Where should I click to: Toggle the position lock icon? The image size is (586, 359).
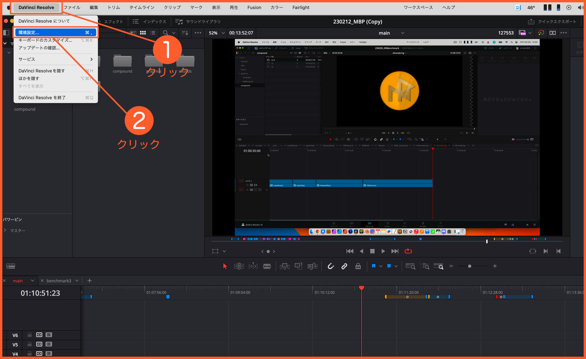(358, 266)
